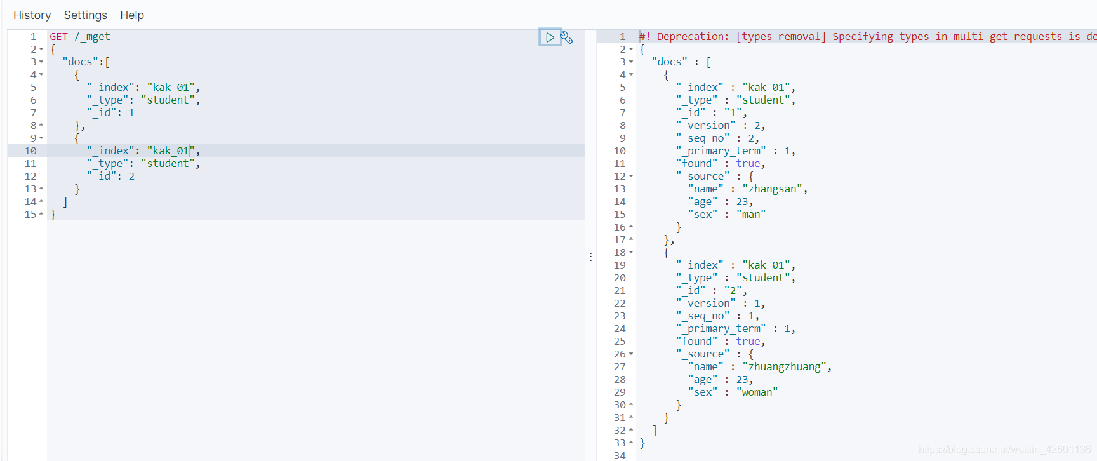1097x461 pixels.
Task: Click "_index": "kak_01" on highlighted request line 10
Action: (x=143, y=151)
